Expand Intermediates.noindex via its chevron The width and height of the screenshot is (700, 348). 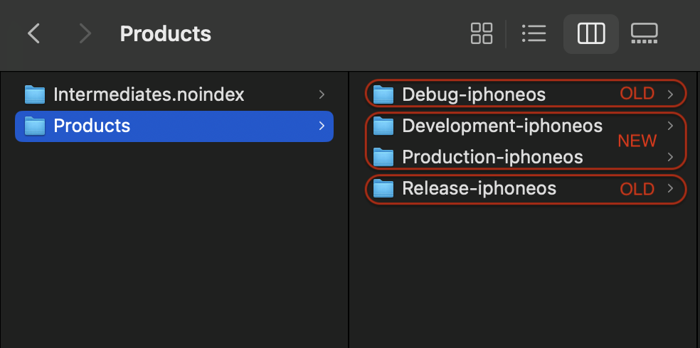322,94
